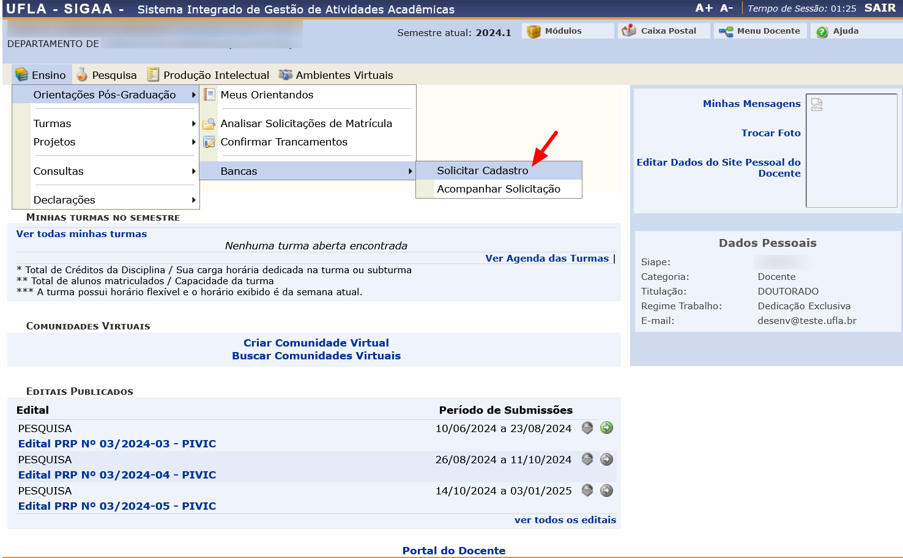Screen dimensions: 903x558
Task: Open the Ambientes Virtuais menu
Action: [336, 75]
